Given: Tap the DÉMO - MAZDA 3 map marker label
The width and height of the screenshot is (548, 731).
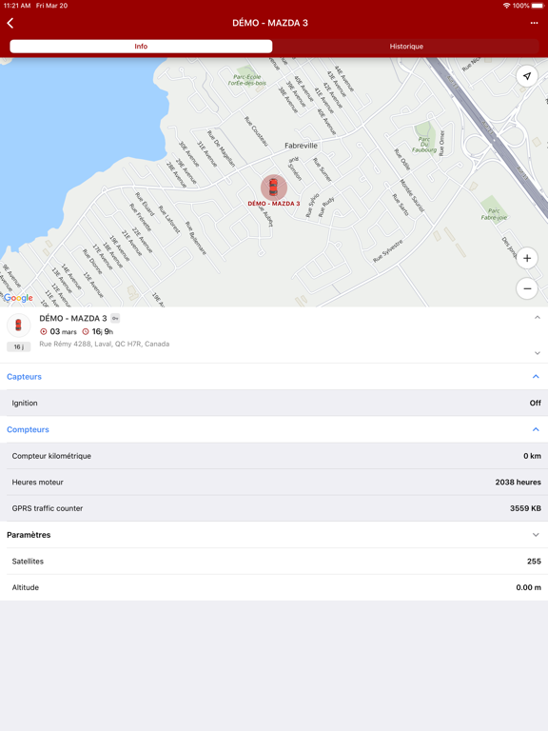Looking at the screenshot, I should [x=274, y=204].
